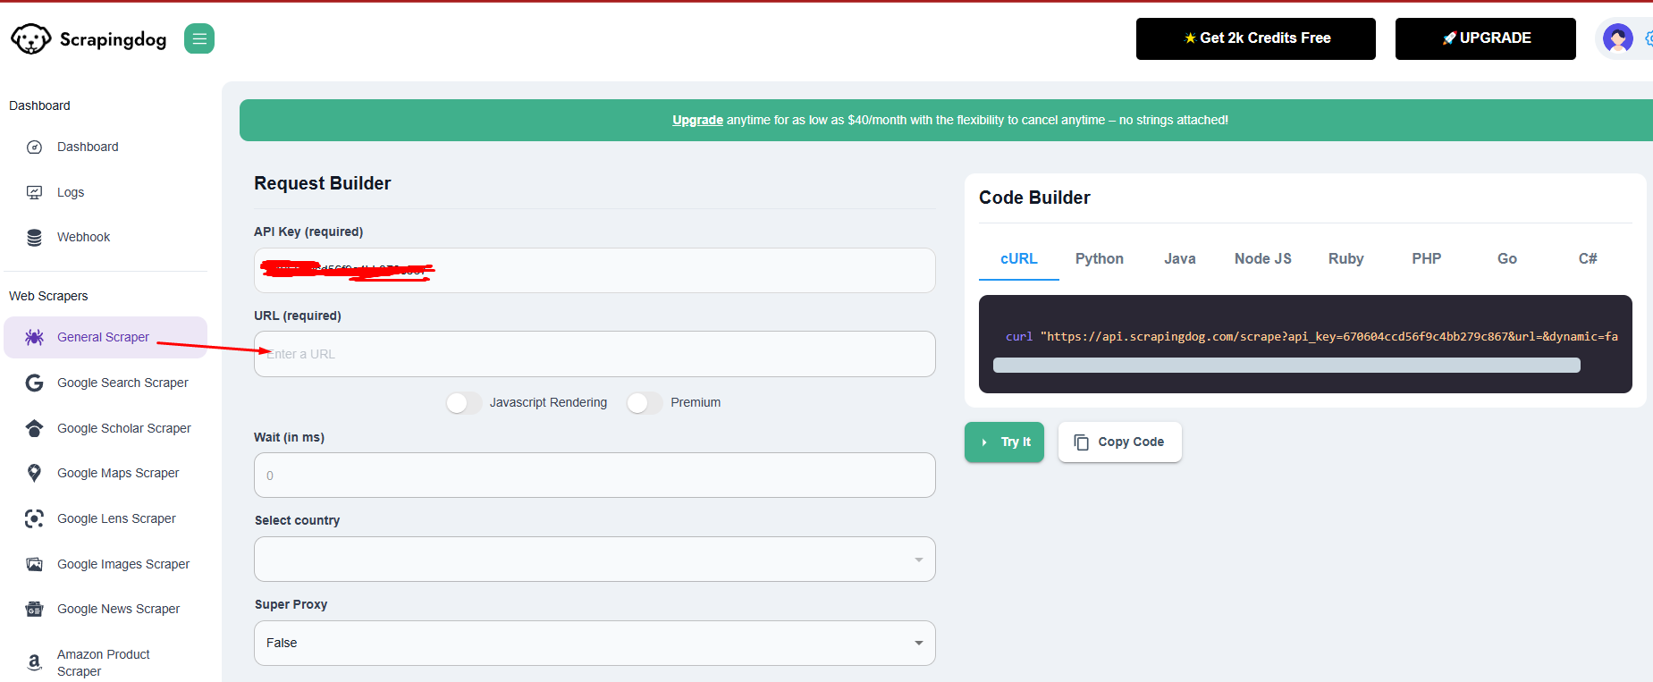Click the play arrow in Try It
This screenshot has height=682, width=1653.
tap(984, 442)
